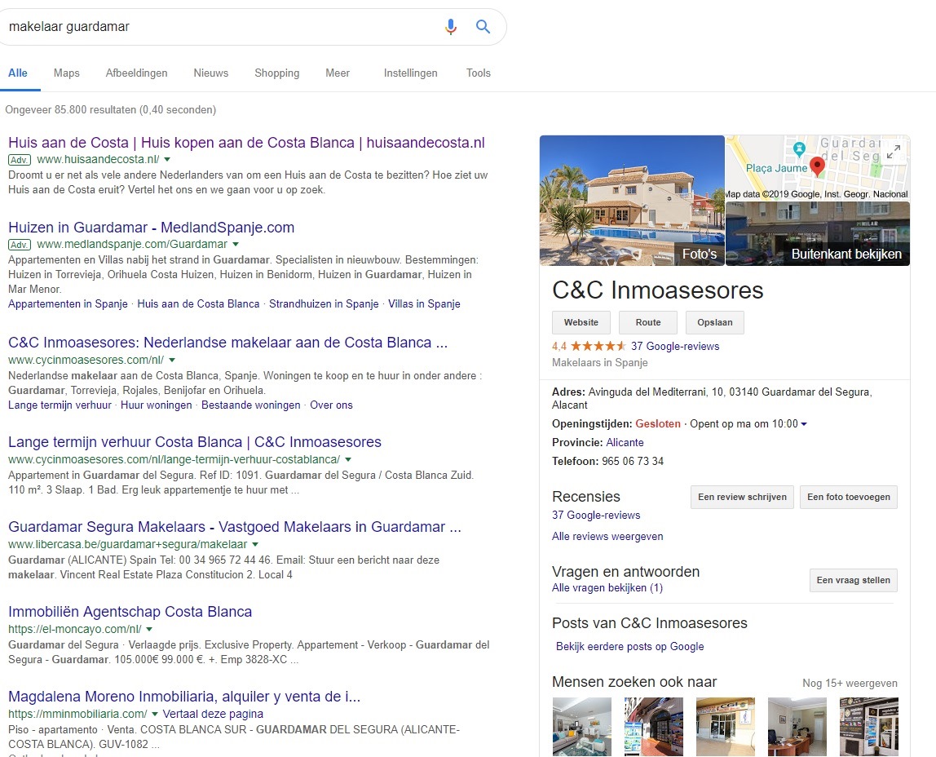
Task: Open Buitenkant bekijken street view thumbnail
Action: click(818, 233)
